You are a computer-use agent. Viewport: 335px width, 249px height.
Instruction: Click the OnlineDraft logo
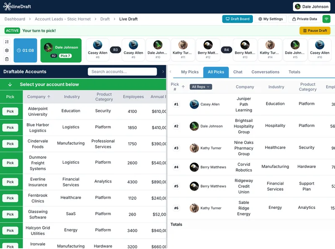tap(17, 6)
